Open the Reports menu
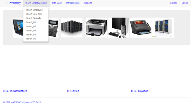Screen dimensions: 191x105 click(88, 3)
